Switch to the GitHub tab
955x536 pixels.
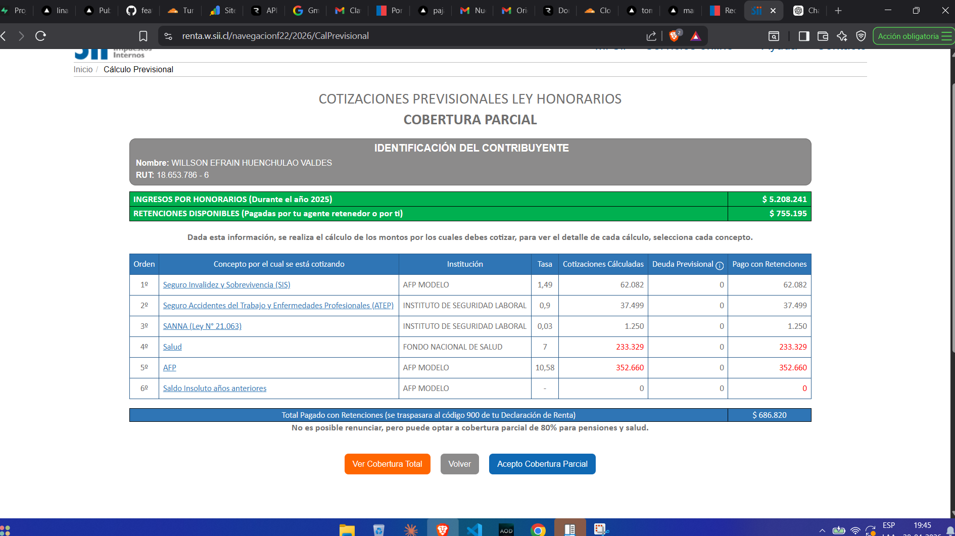[138, 11]
